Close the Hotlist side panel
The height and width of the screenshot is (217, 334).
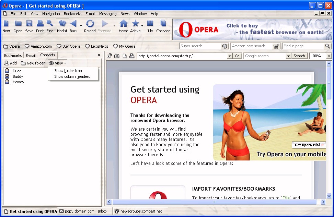point(99,55)
